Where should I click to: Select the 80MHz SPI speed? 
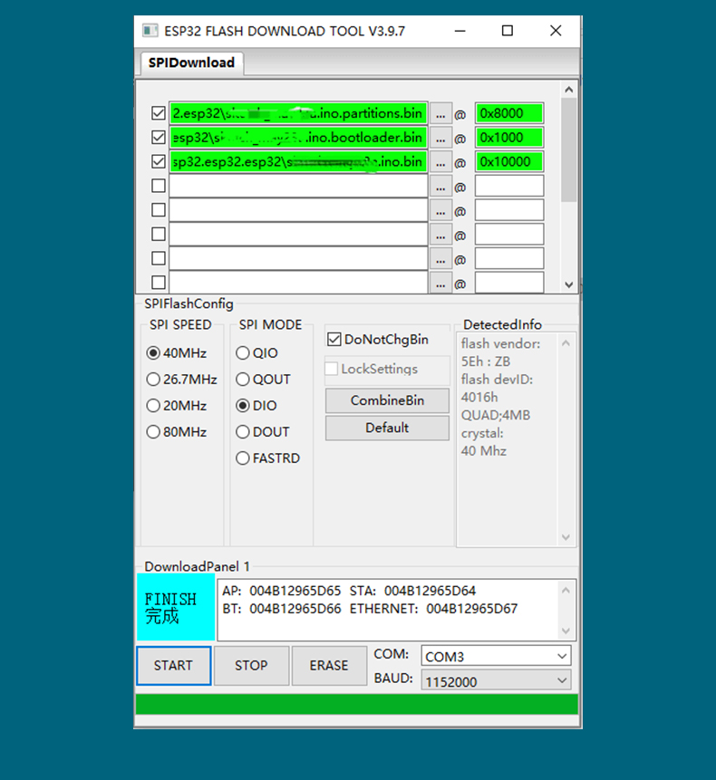tap(153, 432)
